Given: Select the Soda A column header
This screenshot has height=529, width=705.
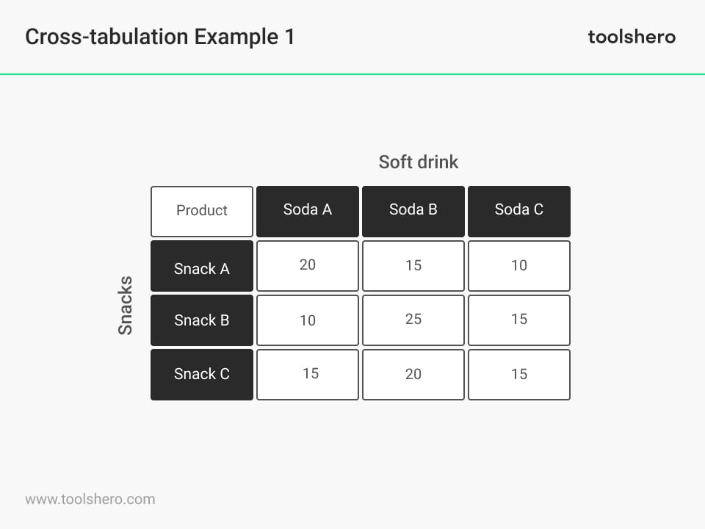Looking at the screenshot, I should 308,211.
